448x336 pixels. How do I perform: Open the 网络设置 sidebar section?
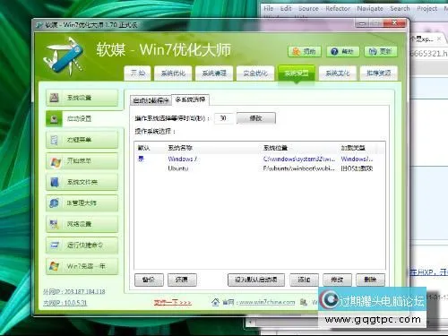82,224
